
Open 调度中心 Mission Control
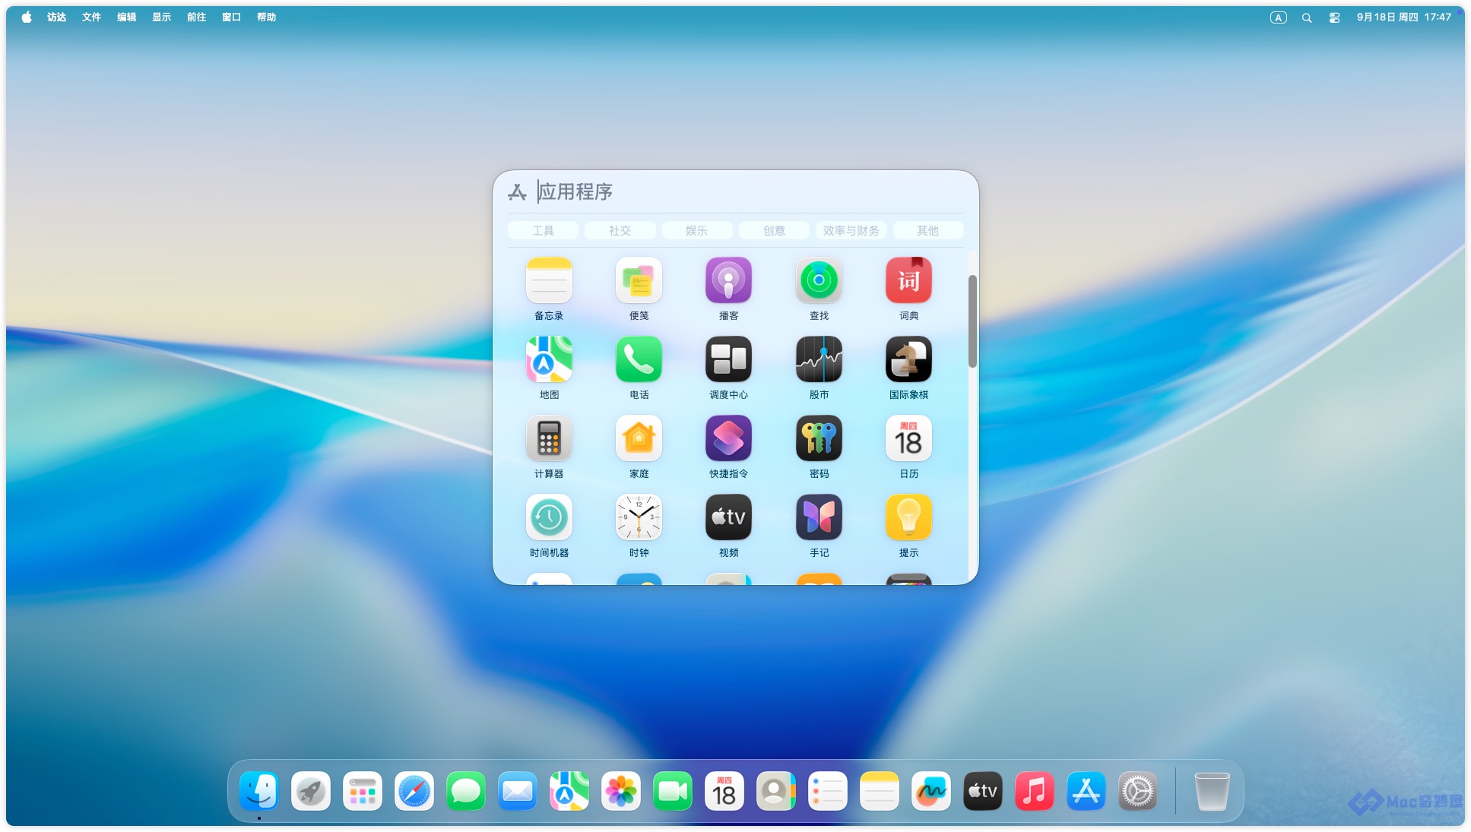728,359
